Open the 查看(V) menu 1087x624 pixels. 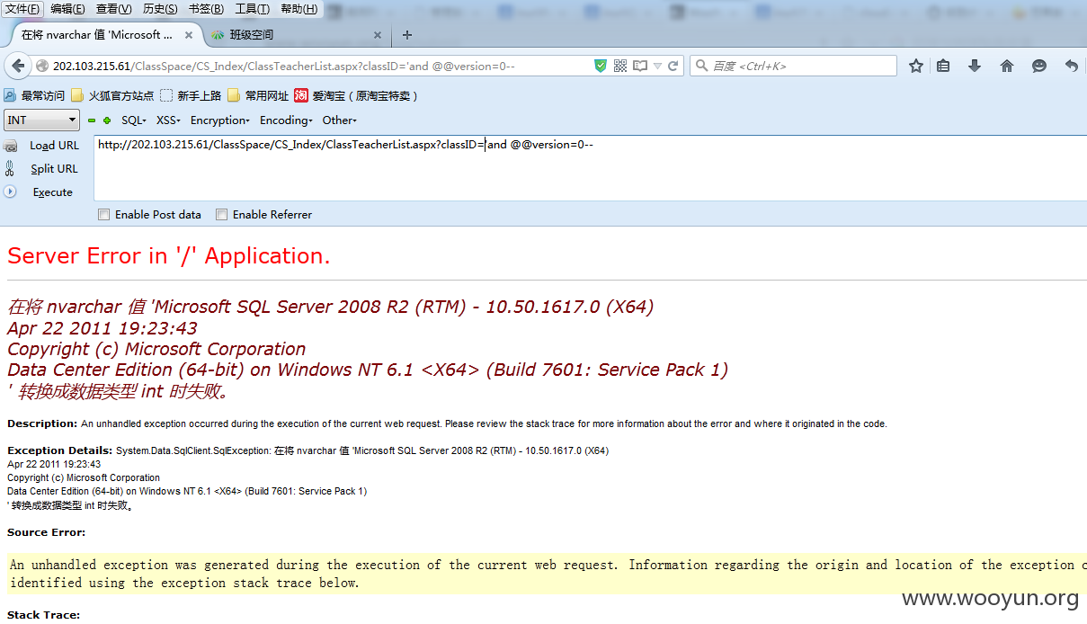click(114, 9)
